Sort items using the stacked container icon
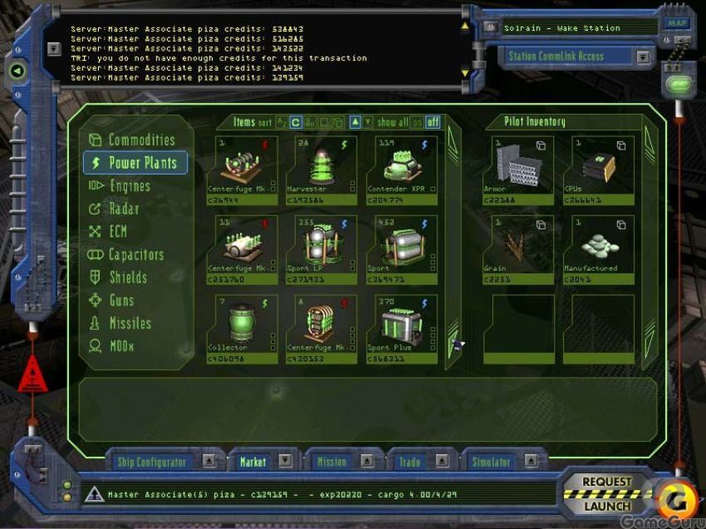This screenshot has width=706, height=529. click(338, 122)
